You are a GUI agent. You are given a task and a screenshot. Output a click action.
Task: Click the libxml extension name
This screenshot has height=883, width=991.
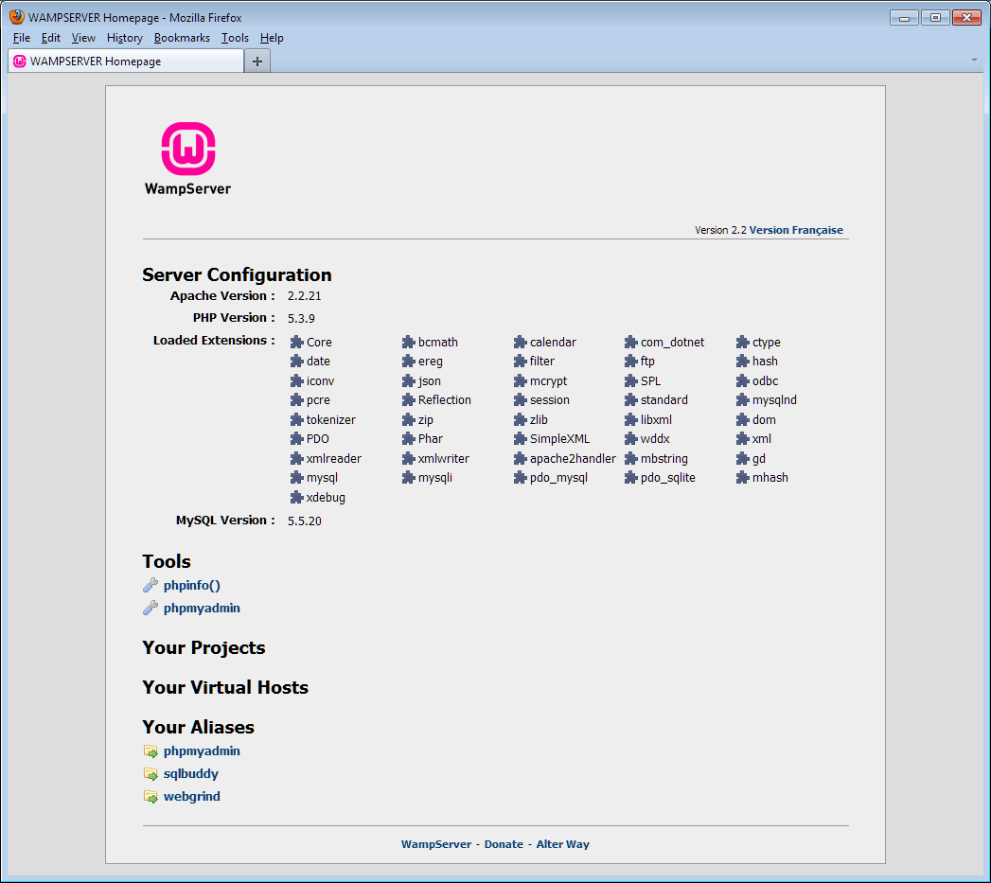click(656, 419)
